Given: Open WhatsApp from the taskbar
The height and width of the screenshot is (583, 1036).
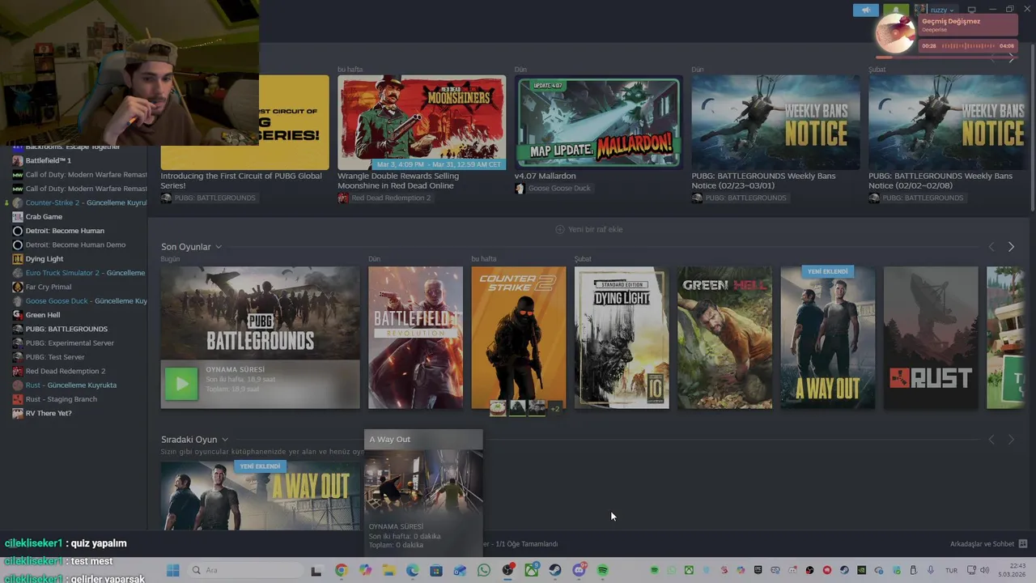Looking at the screenshot, I should [484, 570].
